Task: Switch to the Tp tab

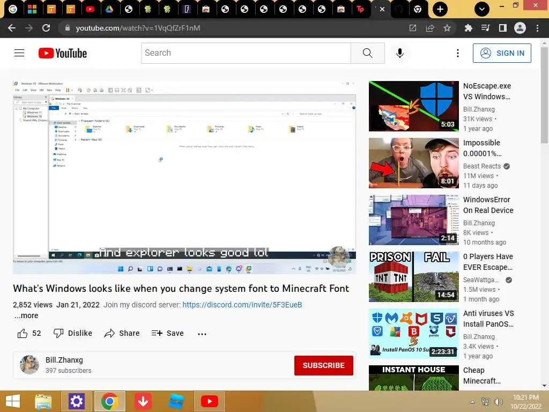Action: [360, 9]
